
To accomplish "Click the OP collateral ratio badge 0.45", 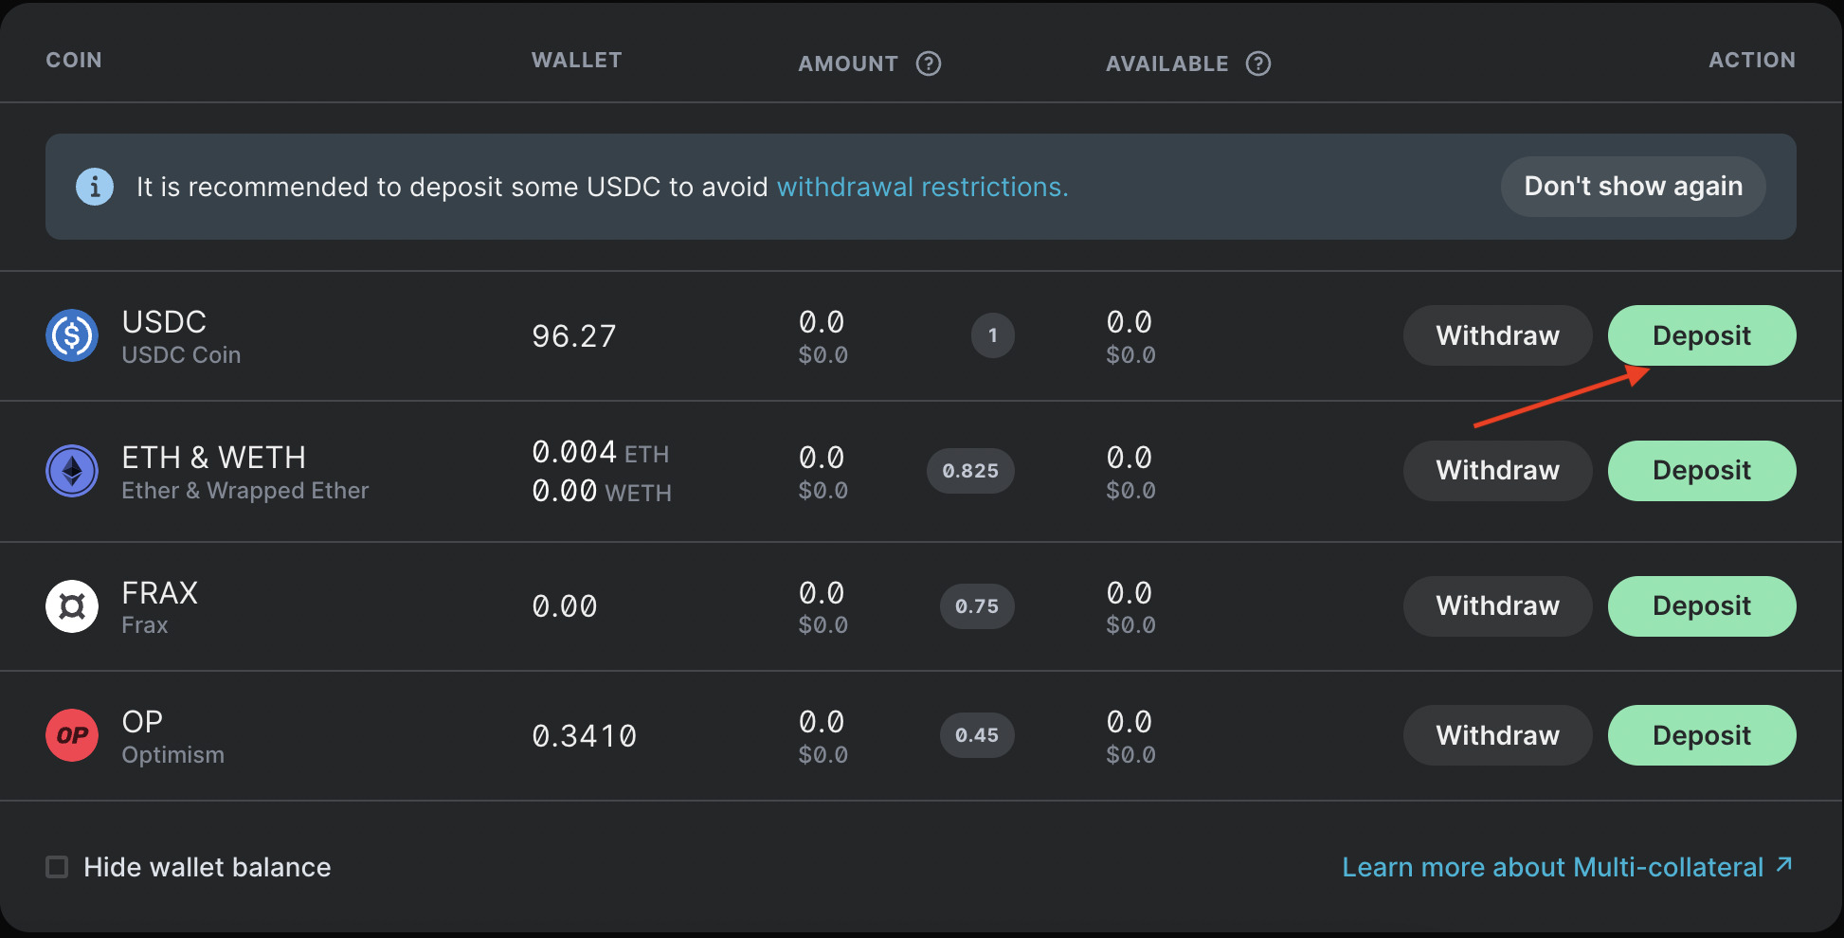I will click(977, 735).
